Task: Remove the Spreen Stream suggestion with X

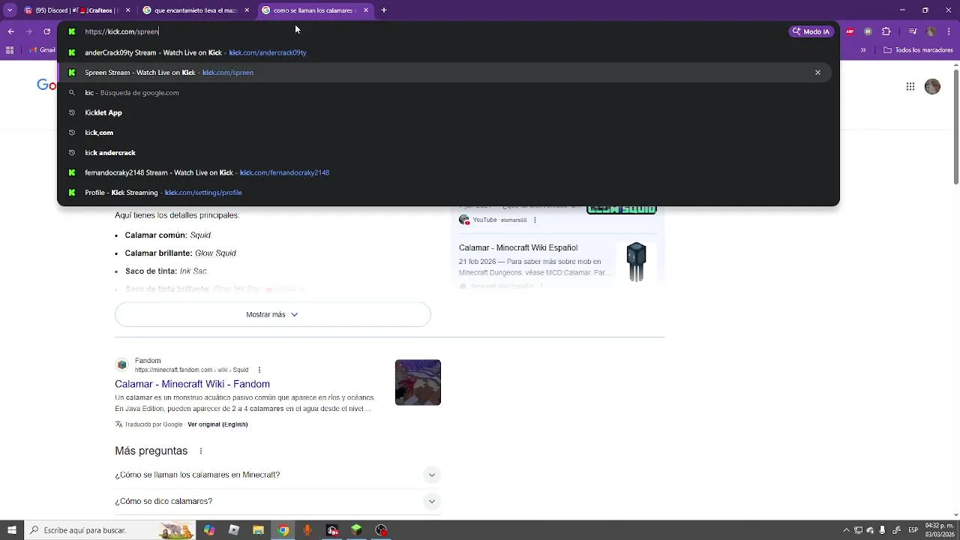Action: 817,73
